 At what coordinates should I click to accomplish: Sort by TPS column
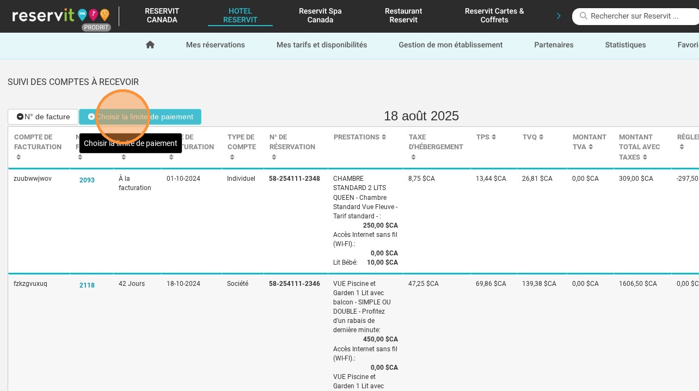(494, 137)
